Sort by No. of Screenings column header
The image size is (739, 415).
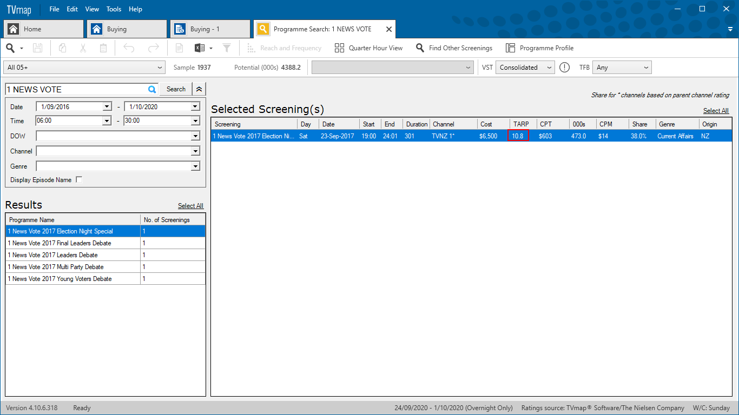click(173, 220)
